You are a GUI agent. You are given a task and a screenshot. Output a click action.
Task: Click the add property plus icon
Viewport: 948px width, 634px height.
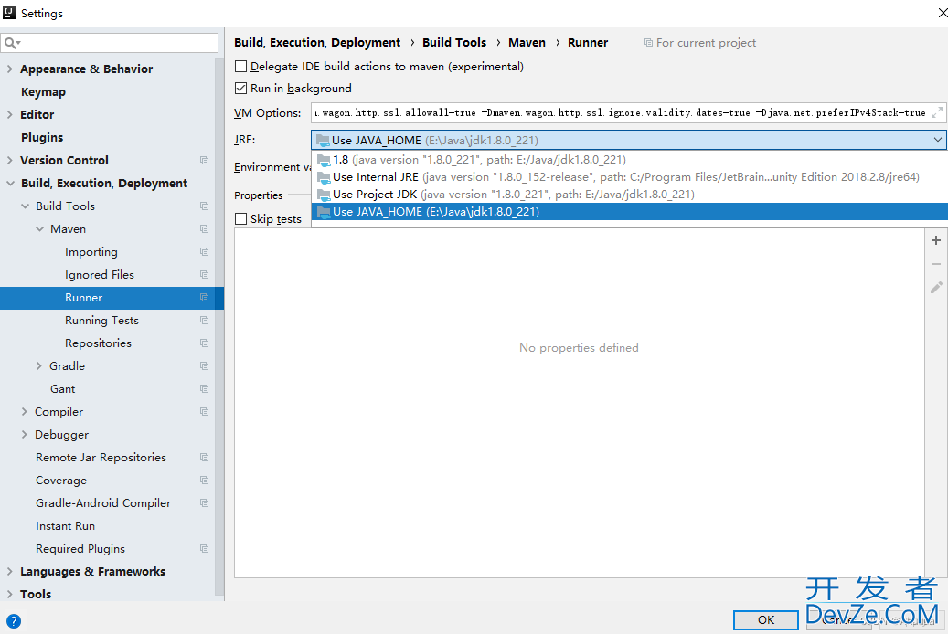tap(936, 240)
